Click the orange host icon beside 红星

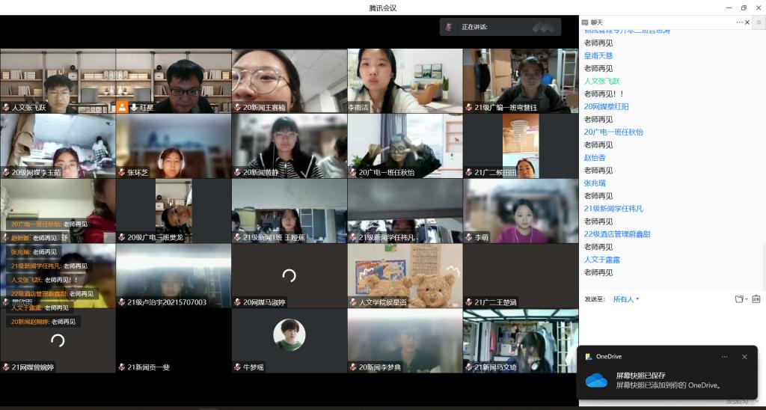click(x=122, y=107)
